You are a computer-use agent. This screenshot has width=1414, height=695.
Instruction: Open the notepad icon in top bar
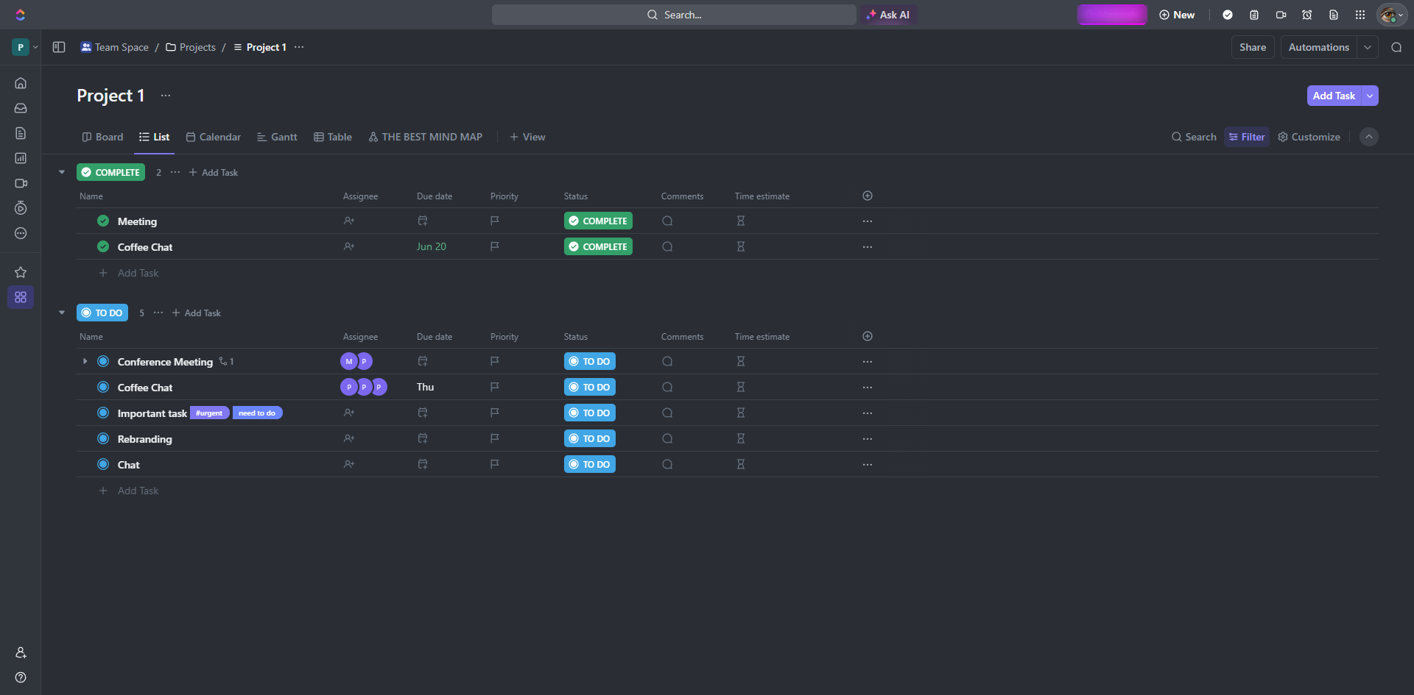point(1254,15)
